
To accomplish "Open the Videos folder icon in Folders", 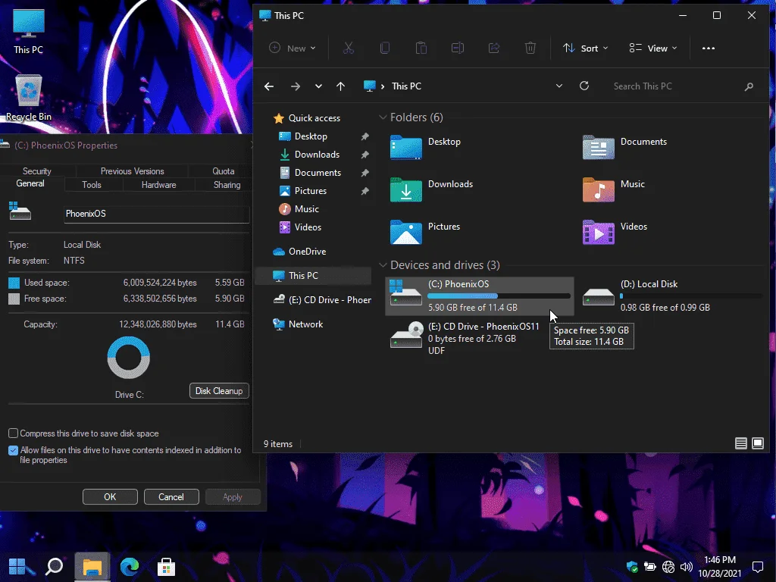I will (599, 232).
